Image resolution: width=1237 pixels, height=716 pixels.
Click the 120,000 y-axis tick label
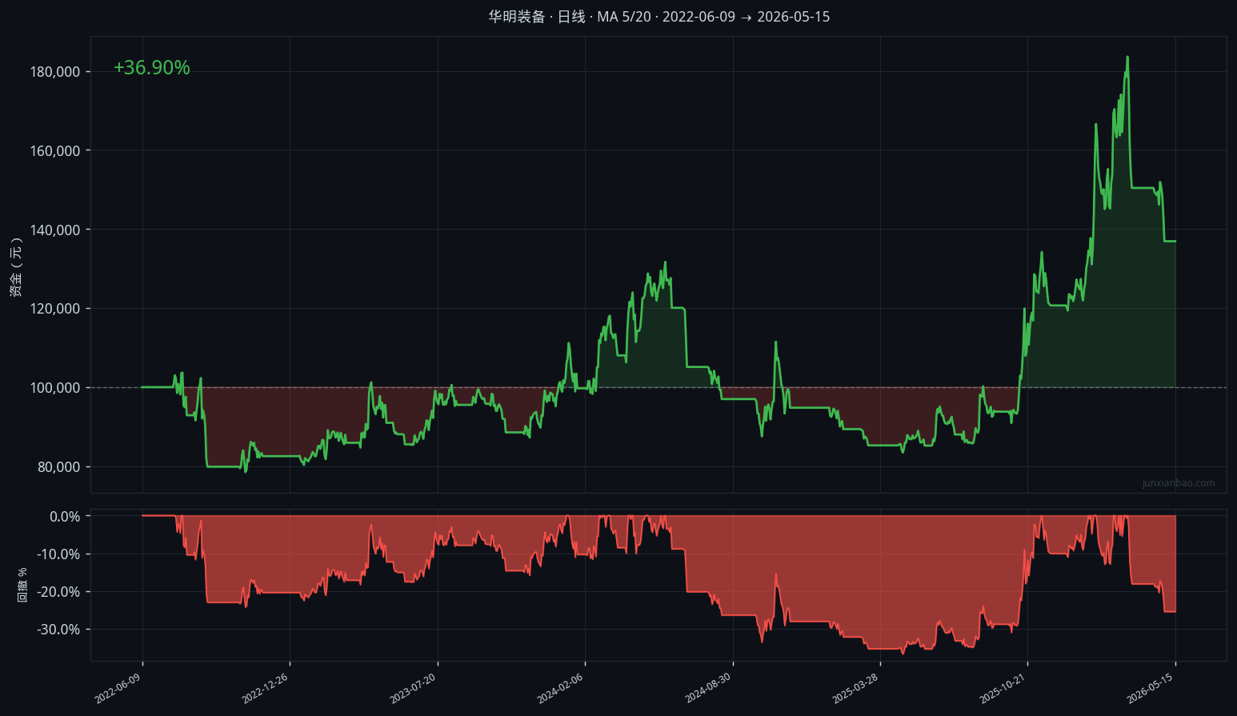coord(55,309)
